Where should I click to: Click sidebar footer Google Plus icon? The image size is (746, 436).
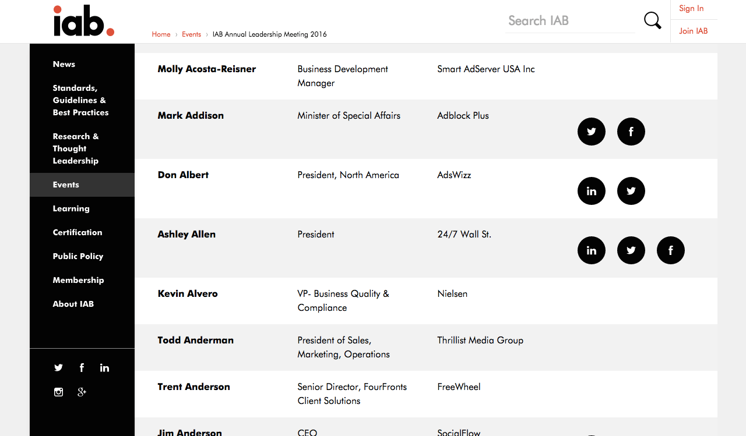click(x=82, y=392)
